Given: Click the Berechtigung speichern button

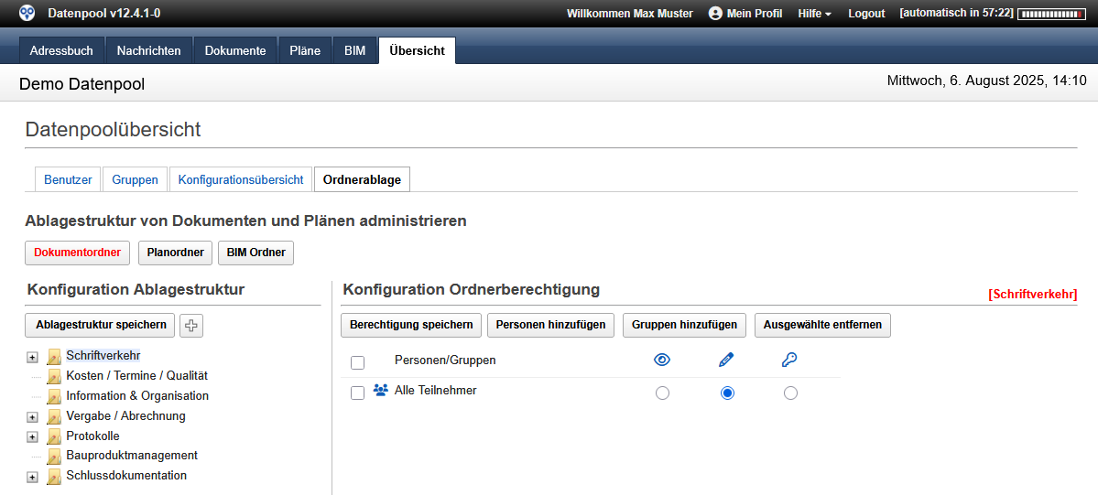Looking at the screenshot, I should pos(411,325).
